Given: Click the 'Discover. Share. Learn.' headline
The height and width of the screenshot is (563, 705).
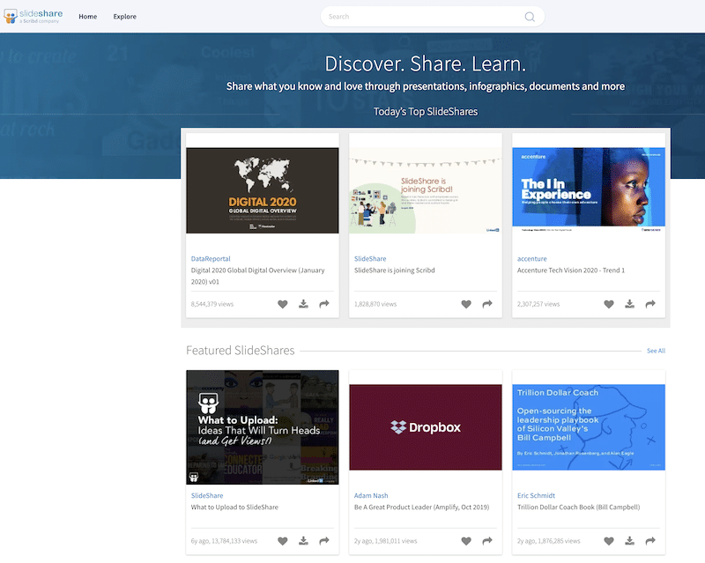Looking at the screenshot, I should pos(426,63).
